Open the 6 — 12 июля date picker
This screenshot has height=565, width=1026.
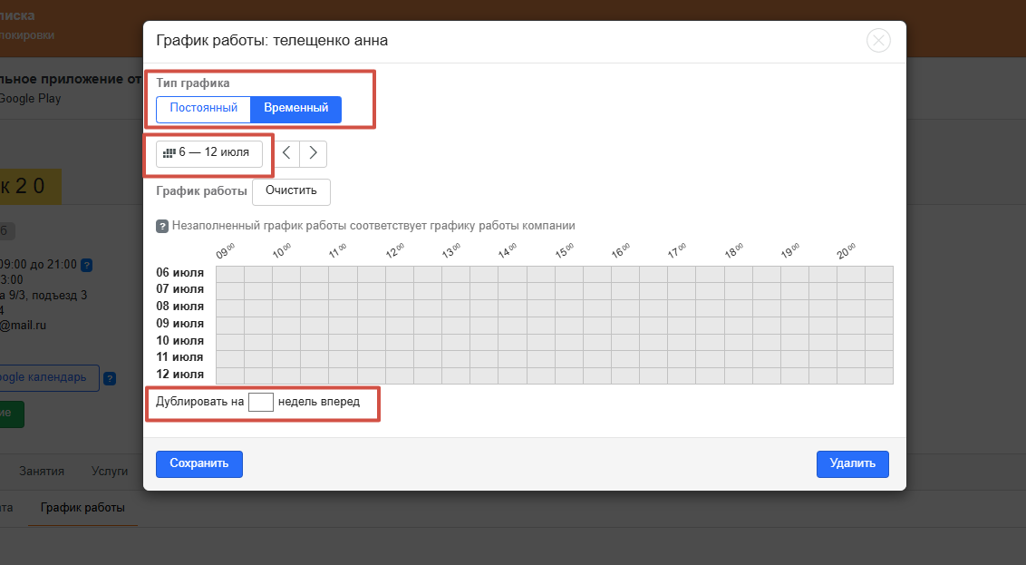coord(208,153)
